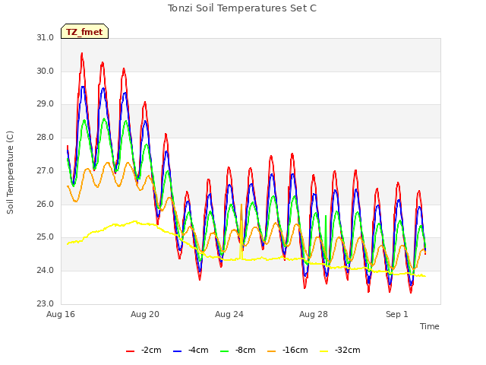
Task: Select the -16cm legend label
Action: click(x=295, y=350)
